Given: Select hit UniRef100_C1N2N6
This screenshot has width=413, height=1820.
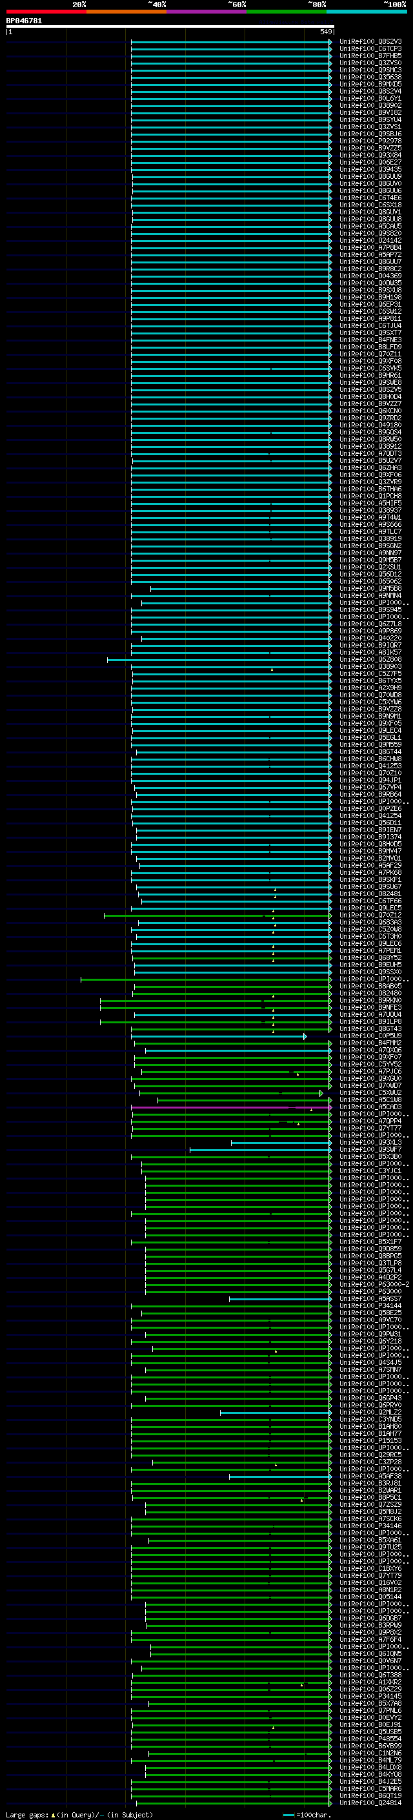Looking at the screenshot, I should coord(370,1754).
